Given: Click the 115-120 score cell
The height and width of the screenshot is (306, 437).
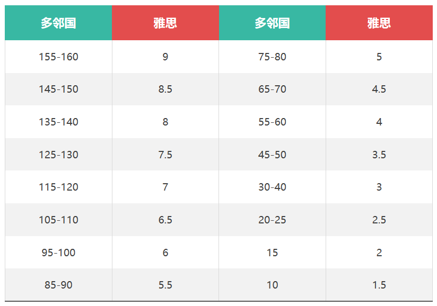Looking at the screenshot, I should point(58,187).
